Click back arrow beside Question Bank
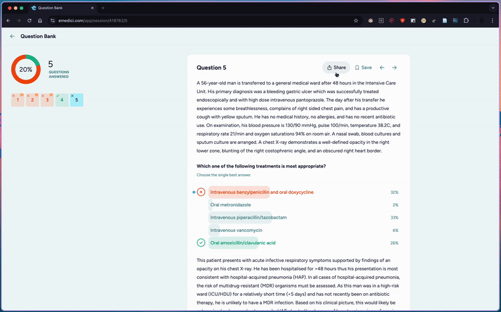Screen dimensions: 501x312 pyautogui.click(x=13, y=36)
